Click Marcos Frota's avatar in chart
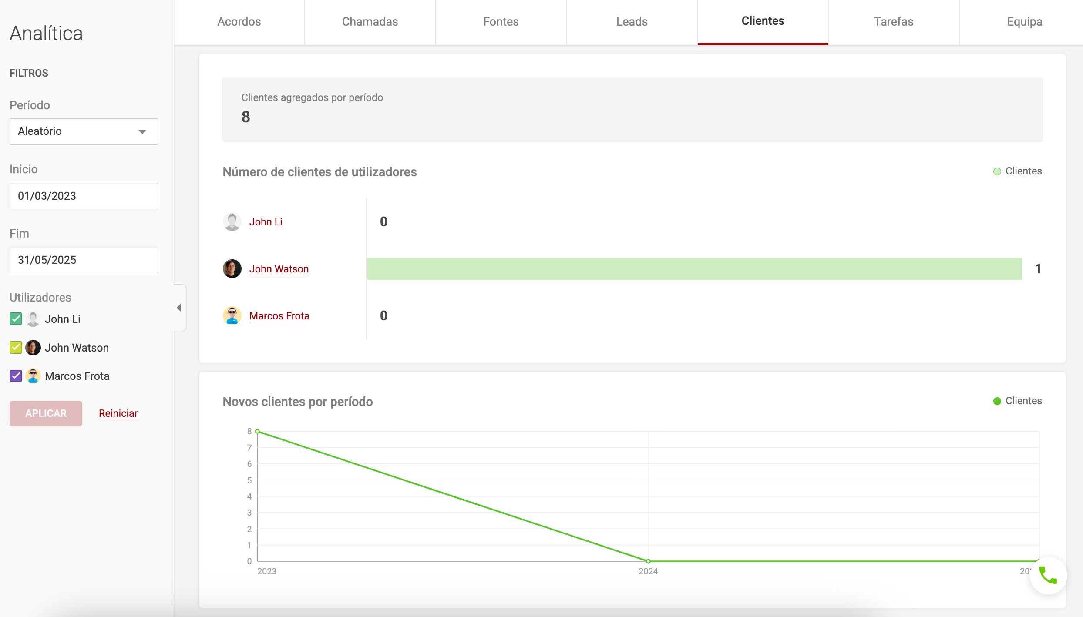Screen dimensions: 1083x617 click(x=232, y=316)
